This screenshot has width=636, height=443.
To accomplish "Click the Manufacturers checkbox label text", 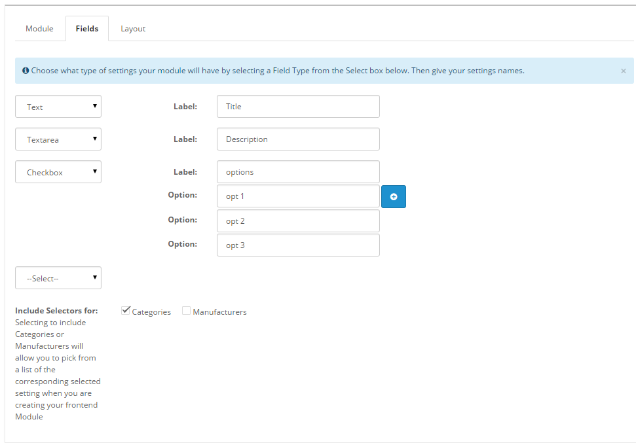I will point(219,312).
